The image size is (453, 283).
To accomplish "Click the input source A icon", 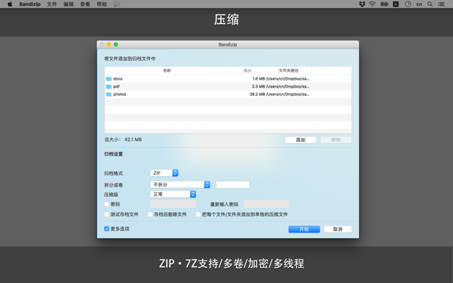I will pyautogui.click(x=396, y=4).
